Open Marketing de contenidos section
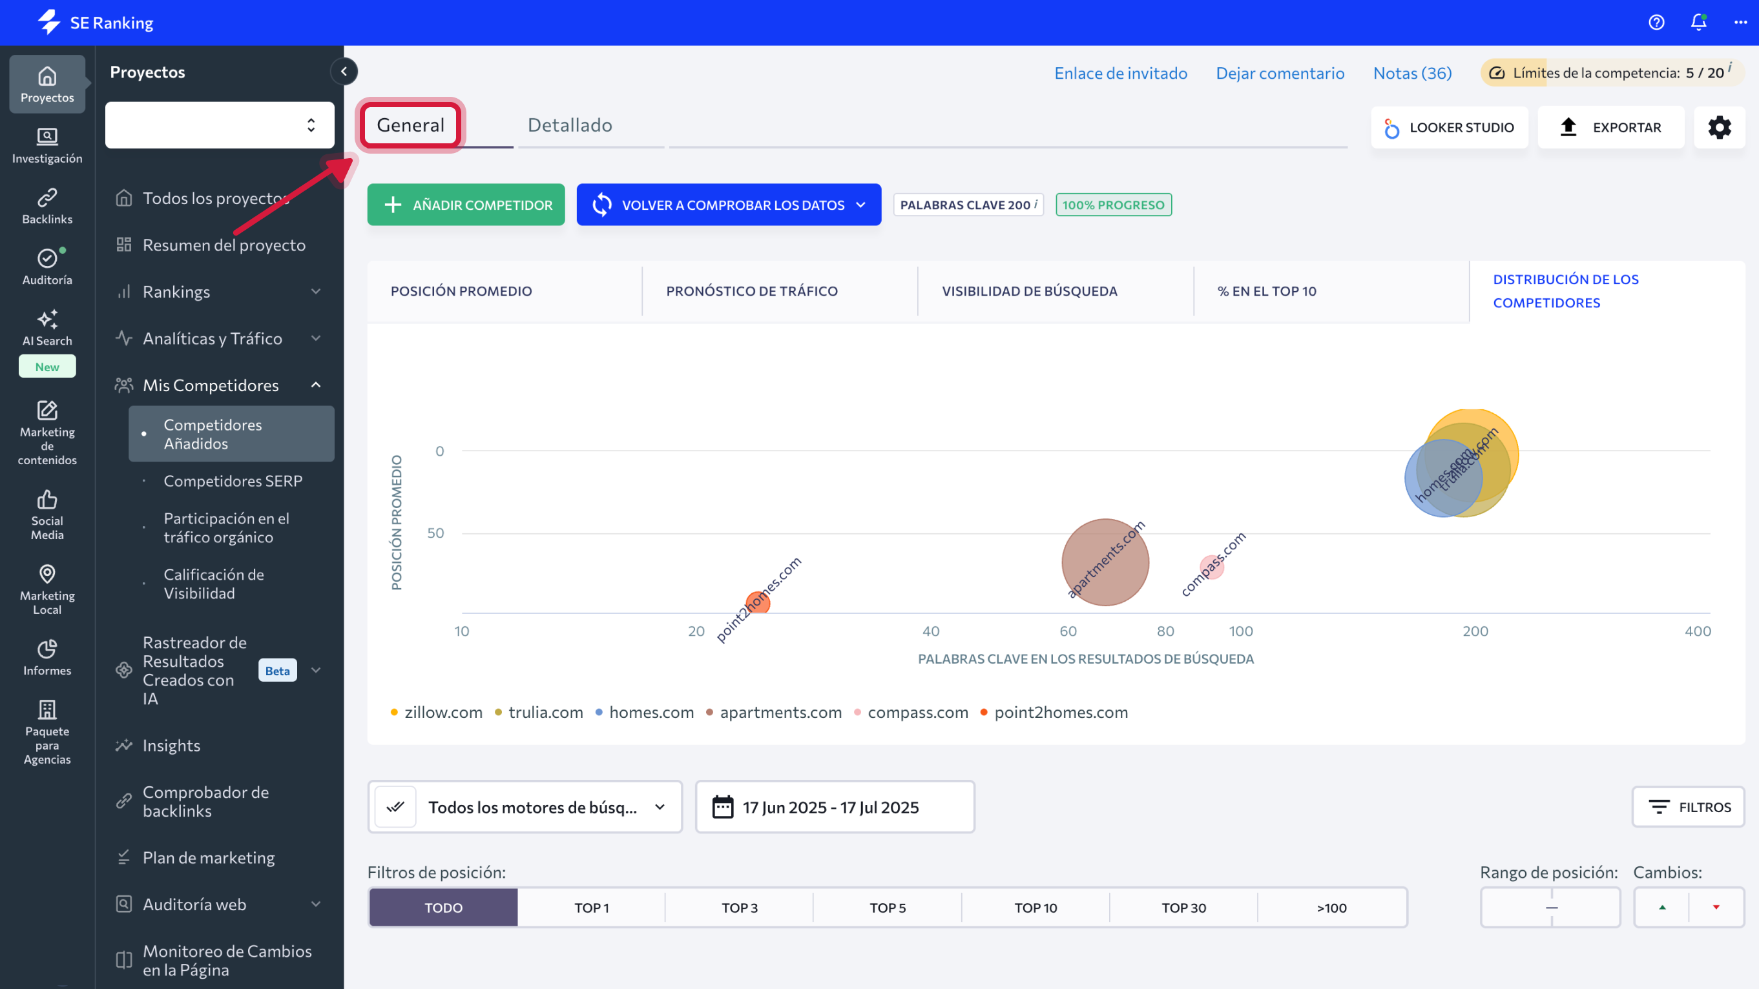Screen dimensions: 1759x989 tap(47, 433)
